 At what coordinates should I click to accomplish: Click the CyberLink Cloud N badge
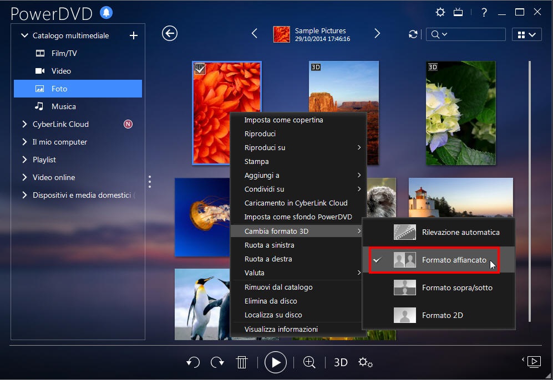(128, 124)
